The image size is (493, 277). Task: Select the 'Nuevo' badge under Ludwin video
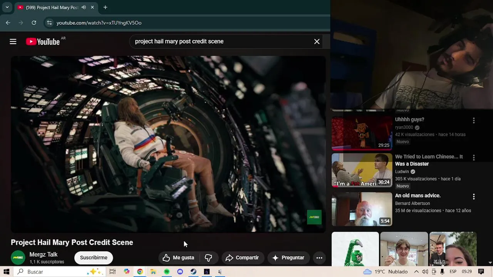click(x=402, y=186)
